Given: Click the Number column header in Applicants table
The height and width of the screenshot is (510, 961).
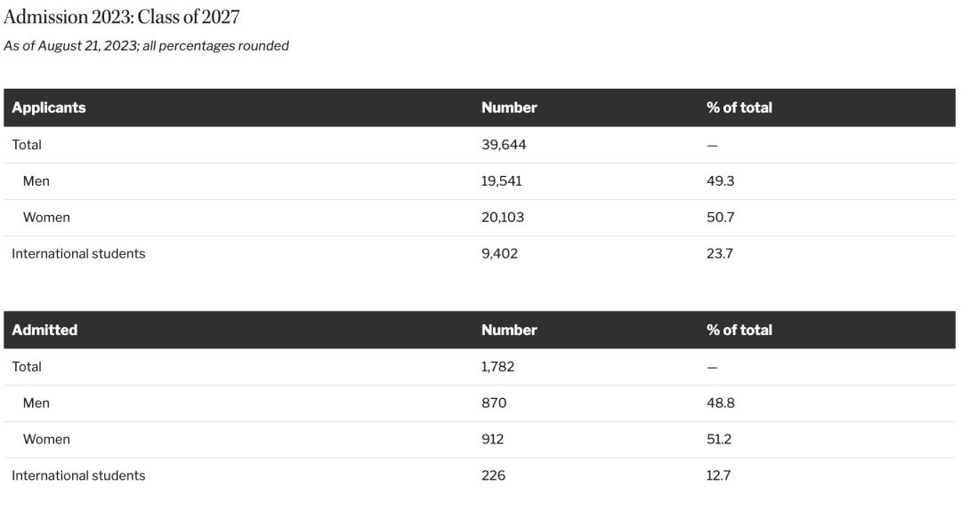Looking at the screenshot, I should pyautogui.click(x=509, y=108).
